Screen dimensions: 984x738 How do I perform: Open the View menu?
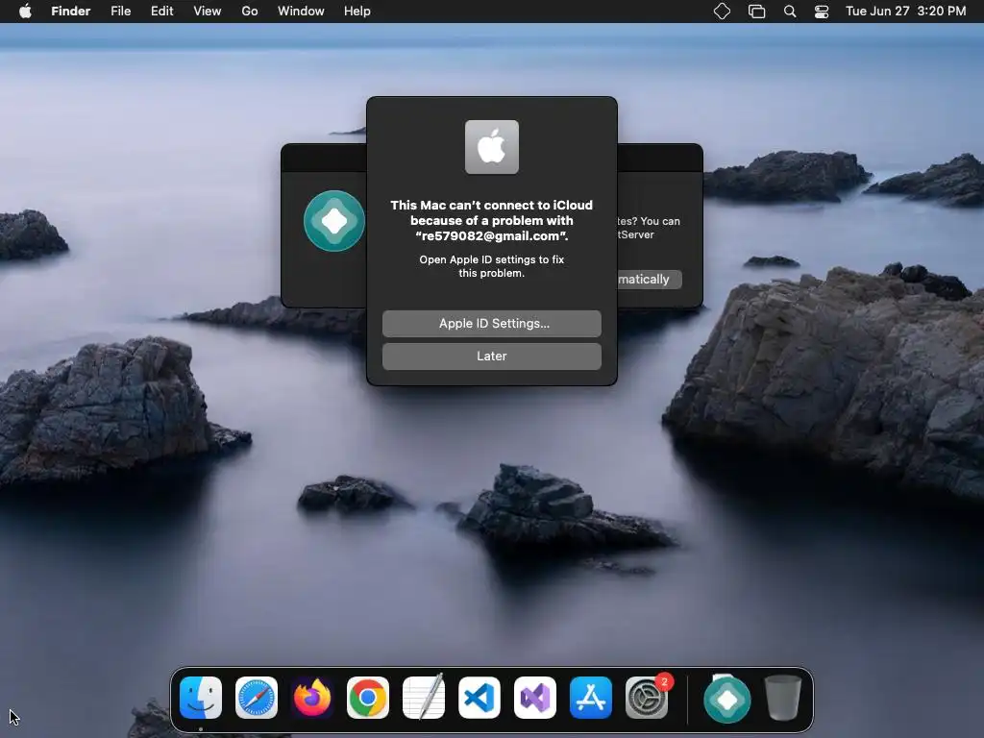coord(208,12)
